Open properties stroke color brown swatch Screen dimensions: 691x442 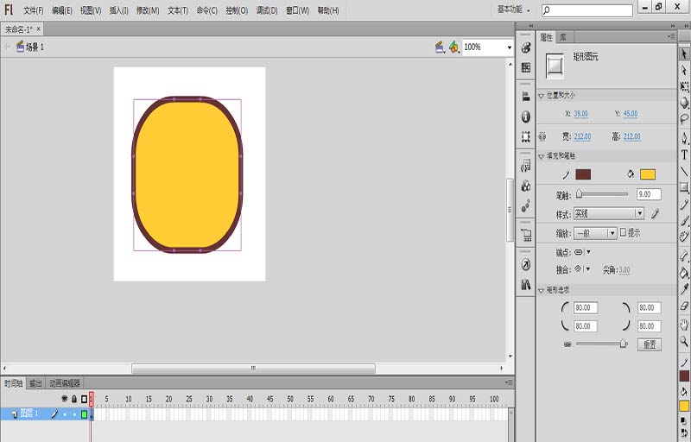[583, 174]
